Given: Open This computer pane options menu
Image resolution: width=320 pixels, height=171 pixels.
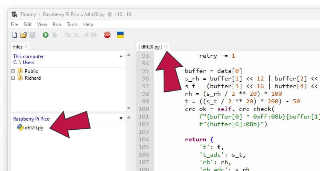Looking at the screenshot, I should (x=121, y=56).
